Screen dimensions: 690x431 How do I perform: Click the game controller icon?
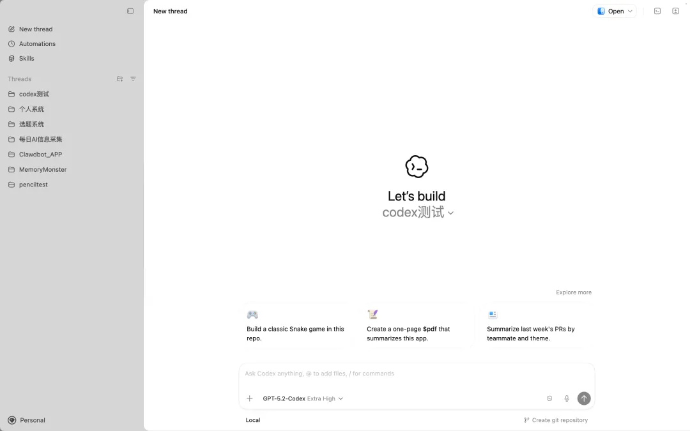252,314
